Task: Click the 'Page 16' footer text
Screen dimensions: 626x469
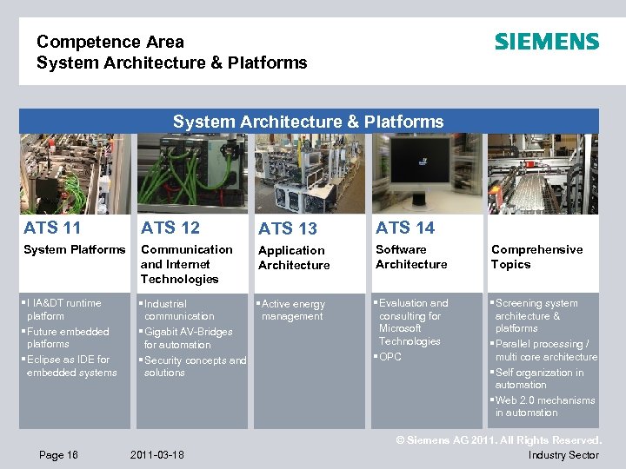Action: (58, 455)
